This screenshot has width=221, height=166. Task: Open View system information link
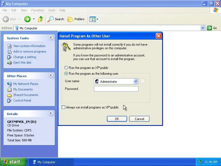pyautogui.click(x=29, y=46)
